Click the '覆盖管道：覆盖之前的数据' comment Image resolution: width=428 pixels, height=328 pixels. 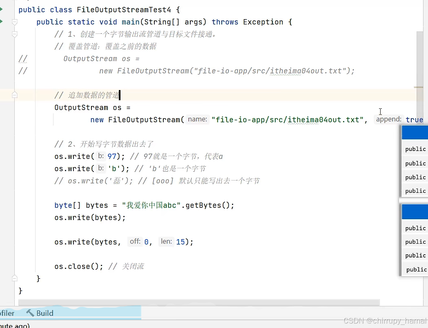click(x=105, y=46)
